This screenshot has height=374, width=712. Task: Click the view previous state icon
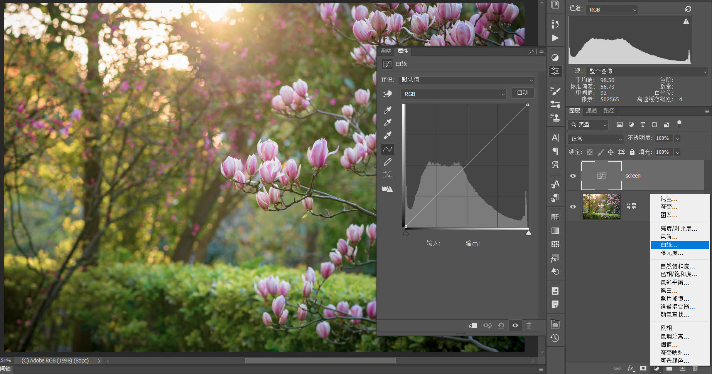(488, 325)
